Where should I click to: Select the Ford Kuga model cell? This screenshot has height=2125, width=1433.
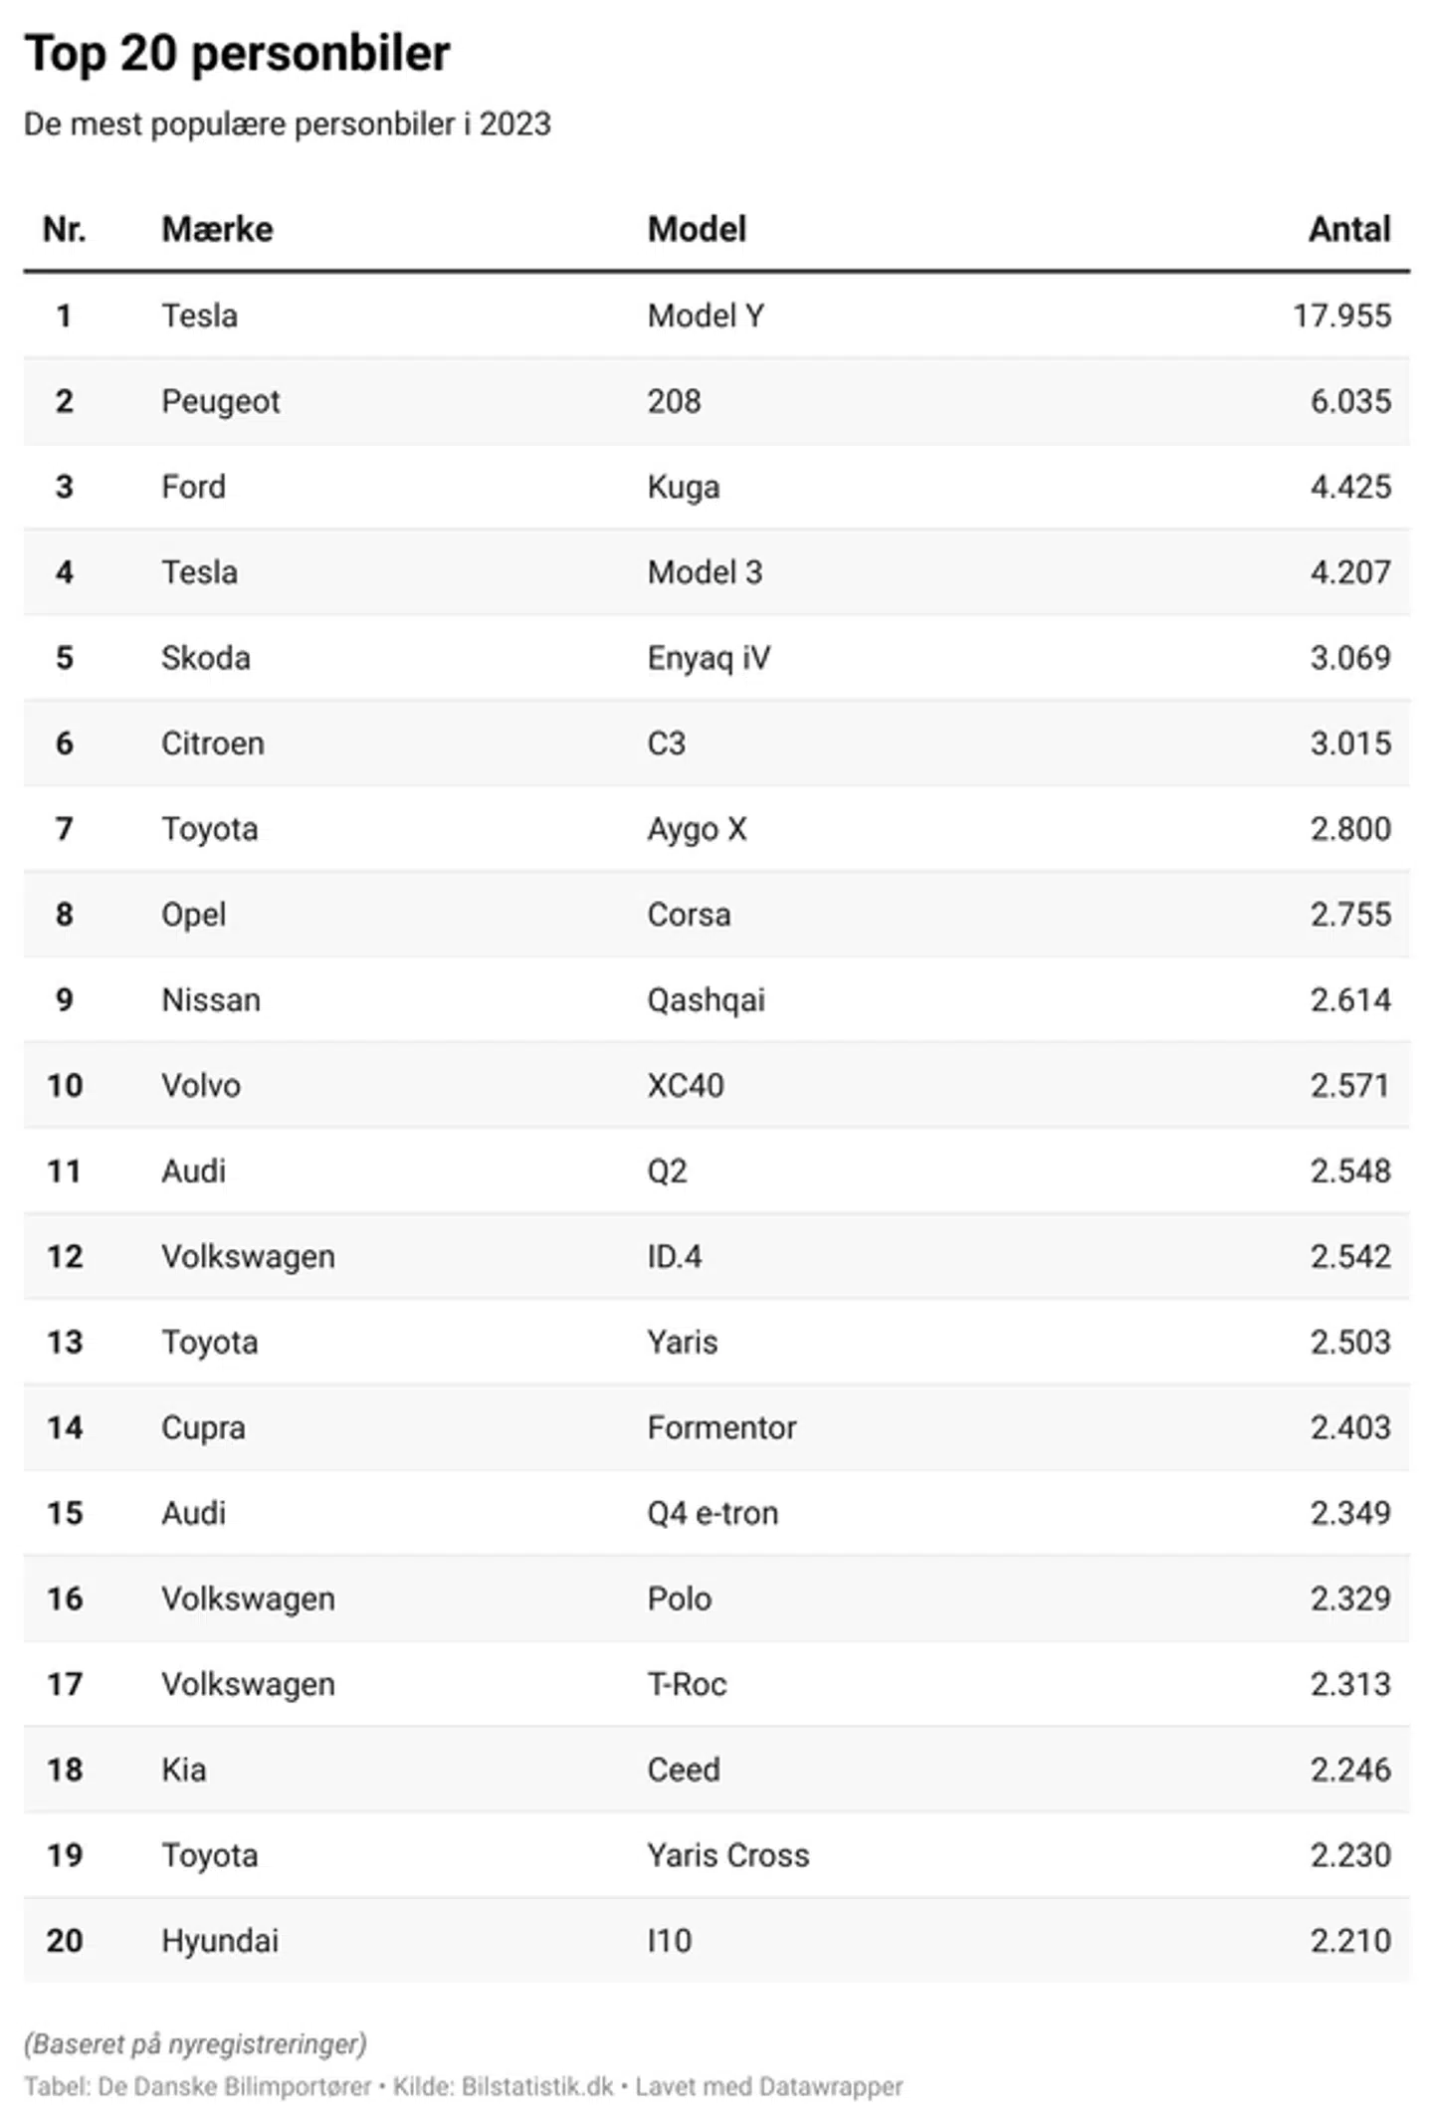pyautogui.click(x=683, y=487)
